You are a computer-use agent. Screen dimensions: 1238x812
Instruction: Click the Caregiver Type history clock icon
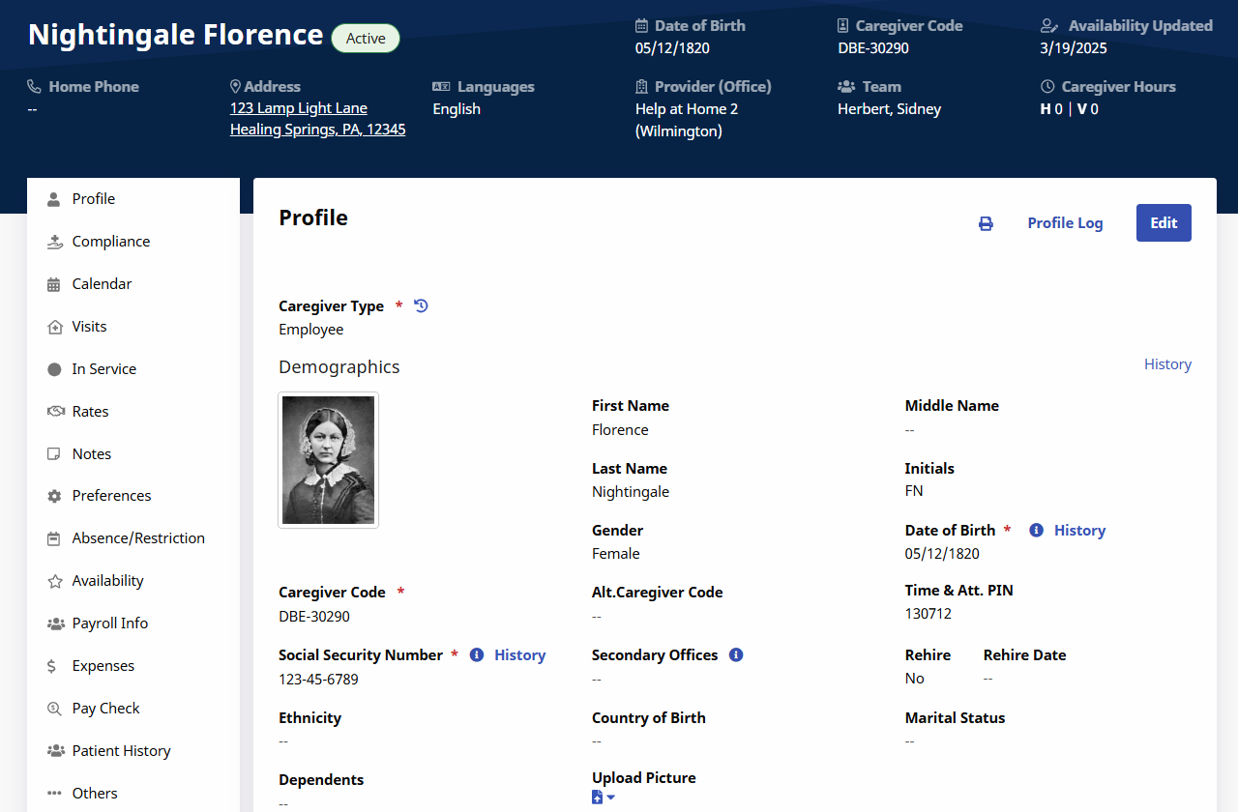point(421,305)
